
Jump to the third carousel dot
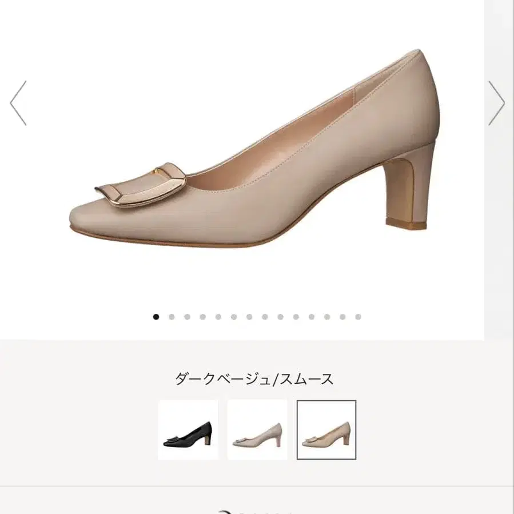tap(187, 317)
